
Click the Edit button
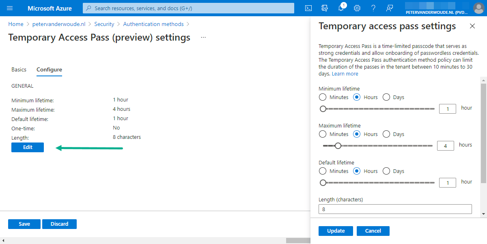[x=27, y=147]
